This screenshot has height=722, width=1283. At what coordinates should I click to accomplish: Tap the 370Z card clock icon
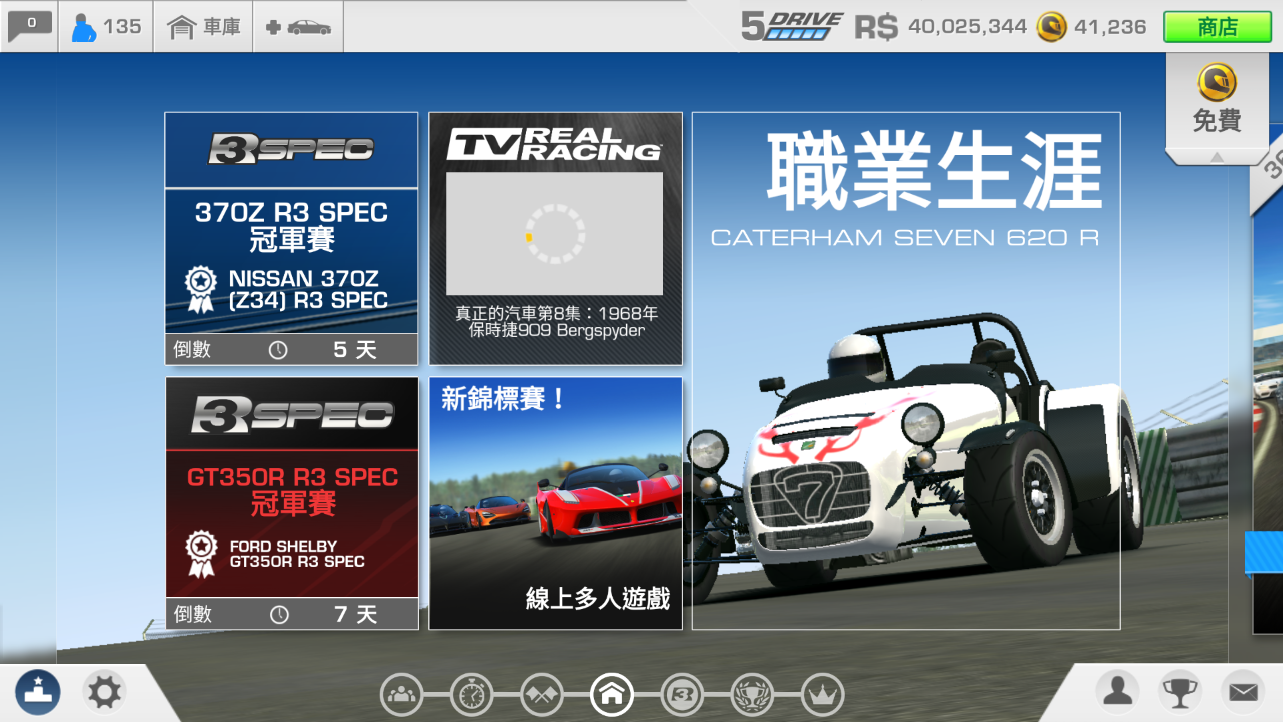click(278, 350)
